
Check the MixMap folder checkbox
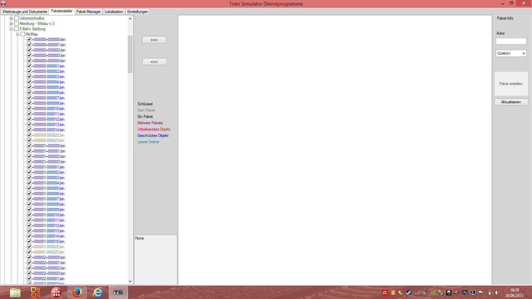(23, 34)
